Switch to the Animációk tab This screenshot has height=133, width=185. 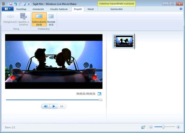tap(38, 9)
